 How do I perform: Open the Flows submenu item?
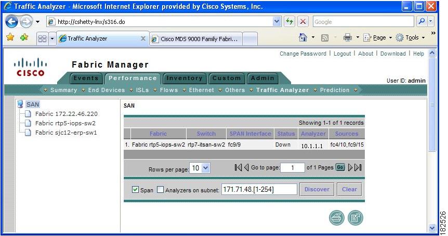[168, 90]
